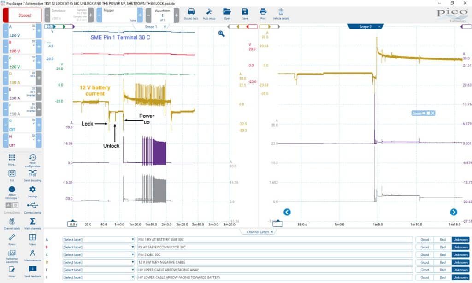Expand Select label dropdown for channel C

pos(98,255)
